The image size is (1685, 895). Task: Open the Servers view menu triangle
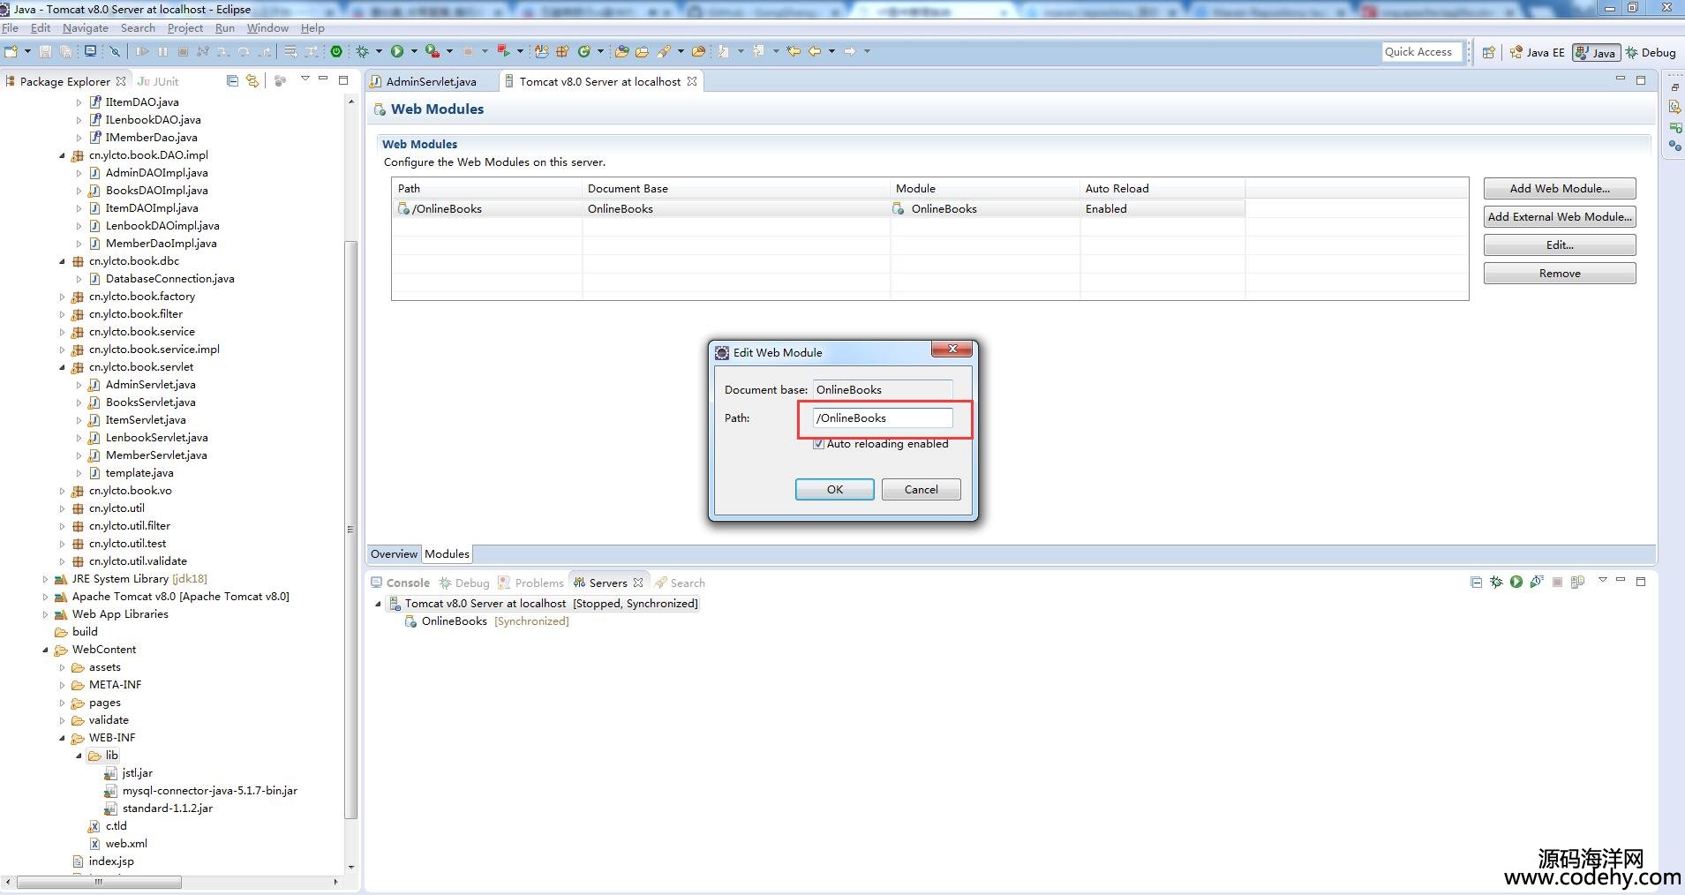pyautogui.click(x=1602, y=580)
